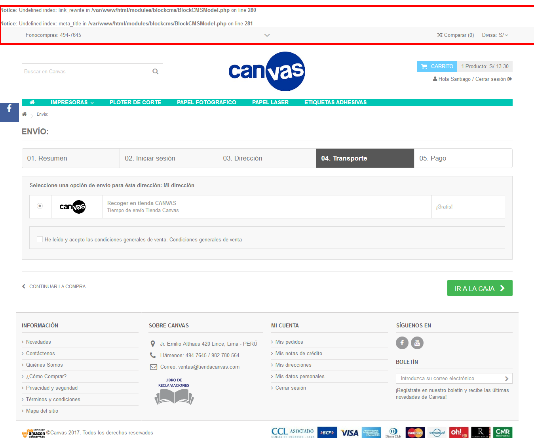Click the Carrito button

(437, 67)
